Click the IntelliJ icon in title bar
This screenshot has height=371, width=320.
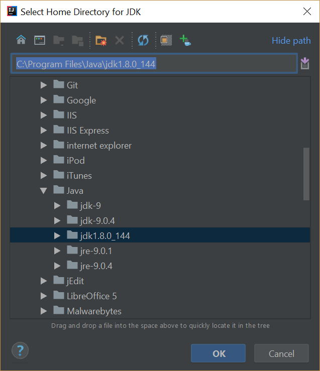[11, 11]
